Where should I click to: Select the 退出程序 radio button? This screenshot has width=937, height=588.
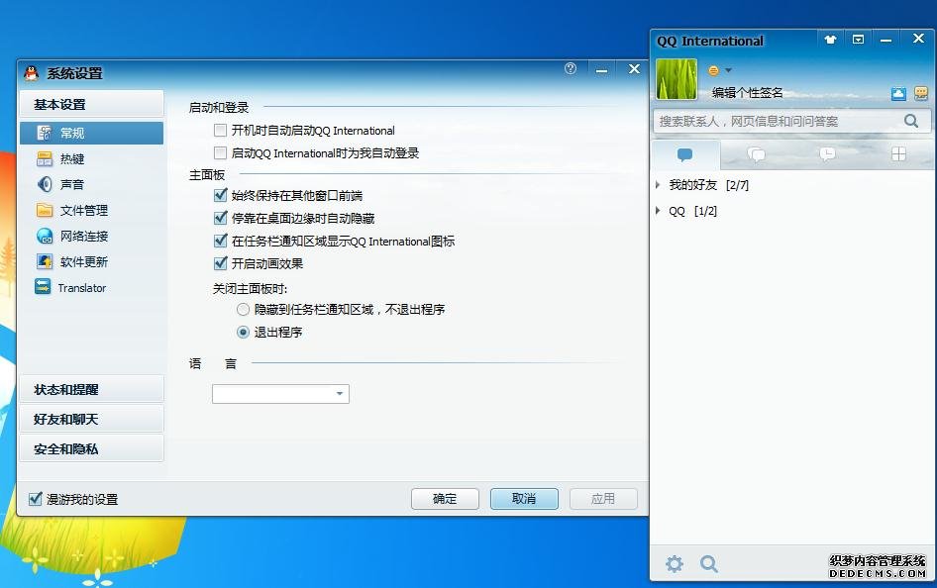(x=243, y=332)
